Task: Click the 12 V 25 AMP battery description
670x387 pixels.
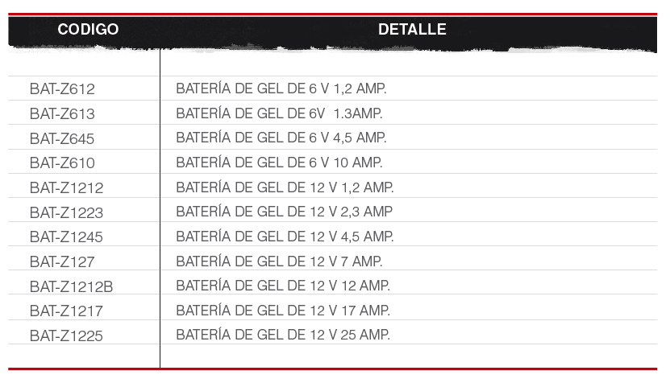Action: pos(283,334)
